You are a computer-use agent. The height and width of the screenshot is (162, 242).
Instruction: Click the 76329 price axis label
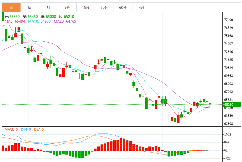[228, 28]
